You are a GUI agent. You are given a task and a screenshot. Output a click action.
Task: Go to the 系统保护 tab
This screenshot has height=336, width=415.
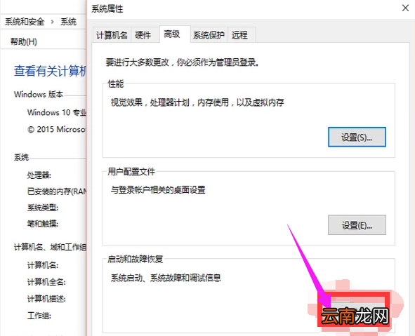click(209, 35)
